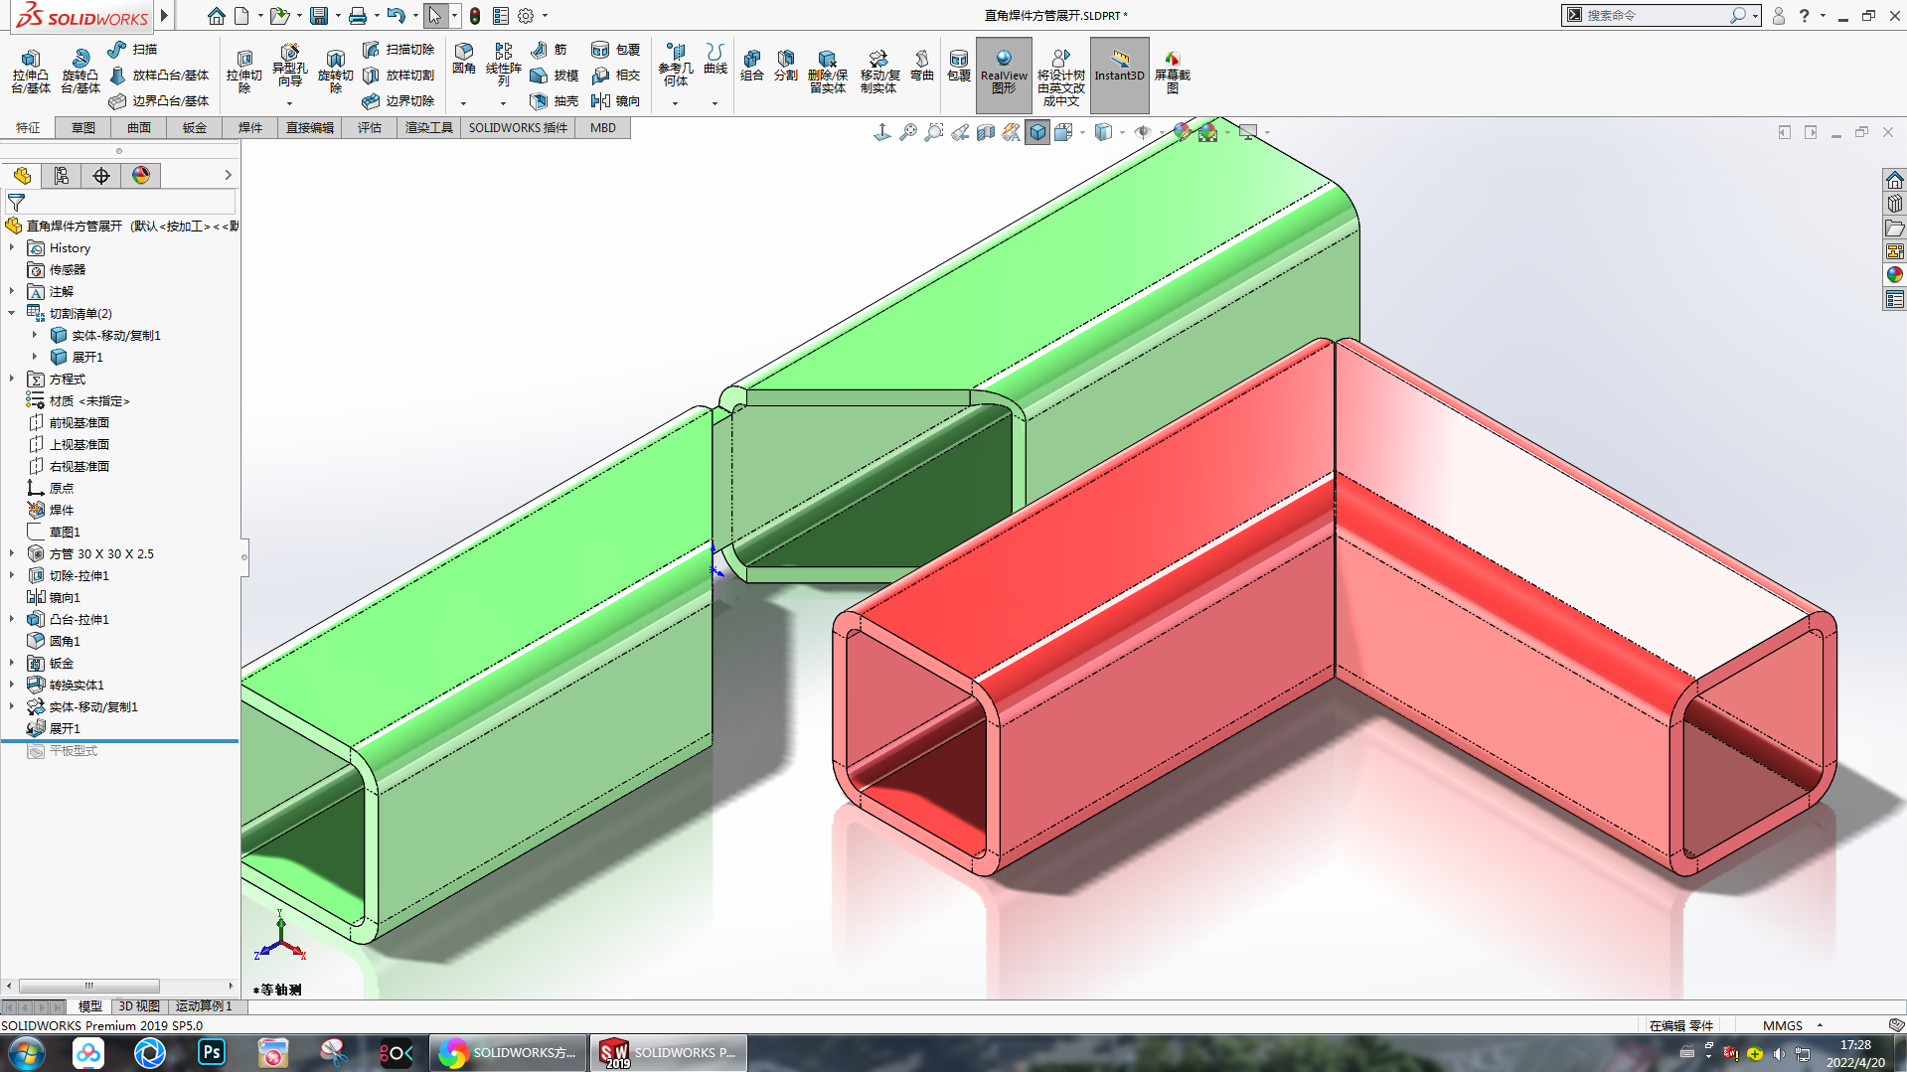Open the 运动算例 1 bottom tab

(x=204, y=1006)
